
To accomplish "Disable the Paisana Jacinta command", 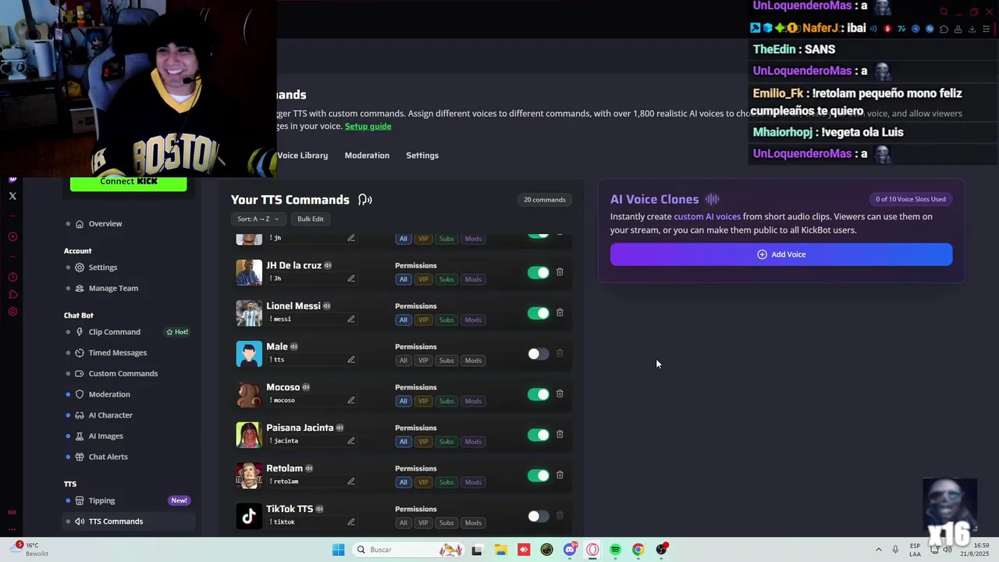I will [539, 435].
